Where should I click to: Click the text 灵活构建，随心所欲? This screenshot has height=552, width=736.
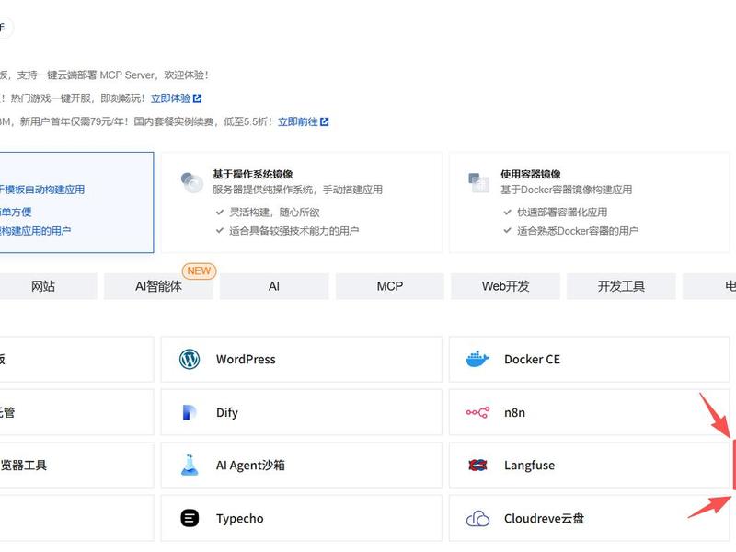[274, 213]
